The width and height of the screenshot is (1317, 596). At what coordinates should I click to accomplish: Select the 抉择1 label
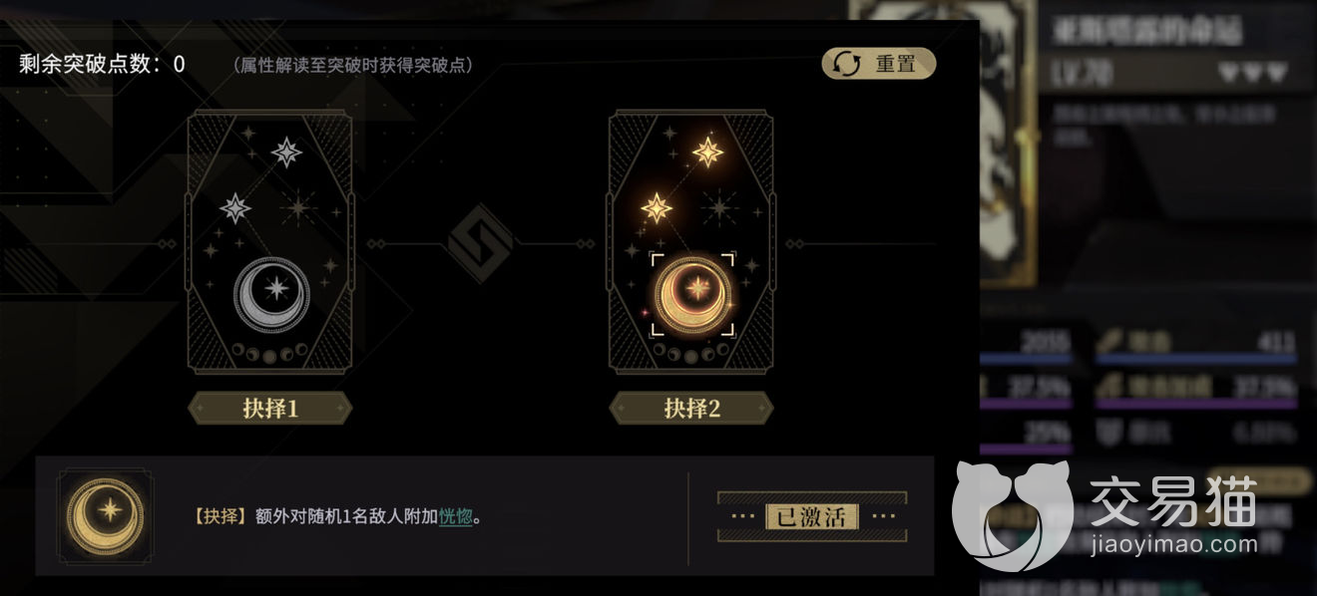click(270, 408)
